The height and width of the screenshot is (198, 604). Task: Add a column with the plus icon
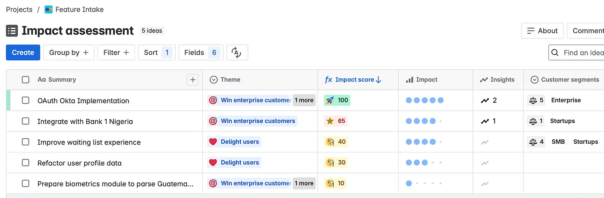click(193, 80)
